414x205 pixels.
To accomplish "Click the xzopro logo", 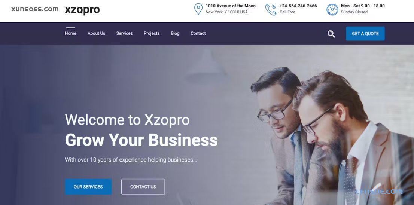I will click(x=82, y=10).
